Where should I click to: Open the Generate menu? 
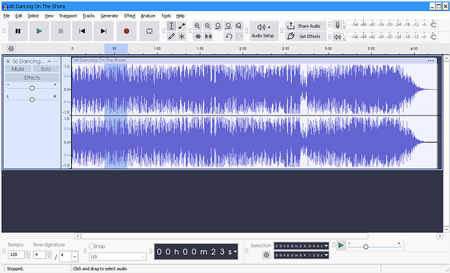pos(110,16)
